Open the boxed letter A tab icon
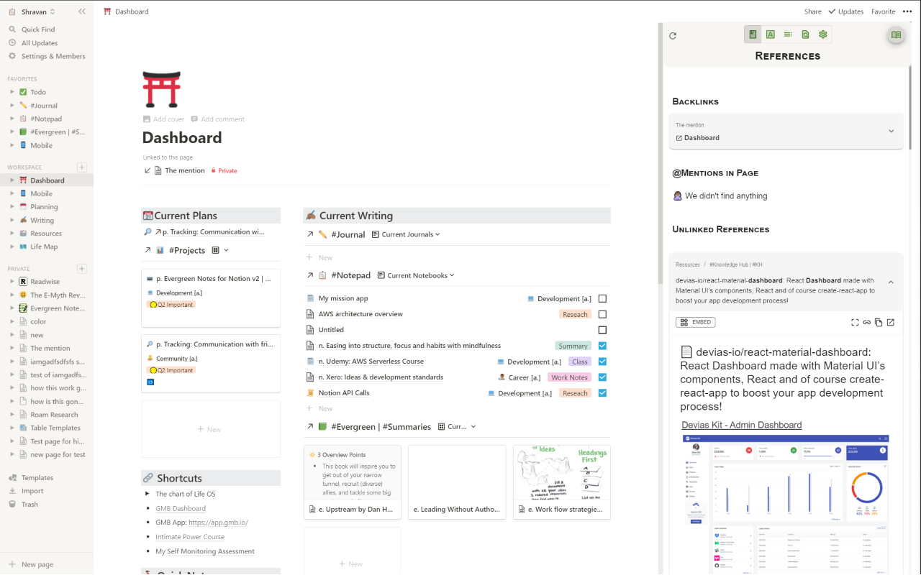 pos(770,34)
